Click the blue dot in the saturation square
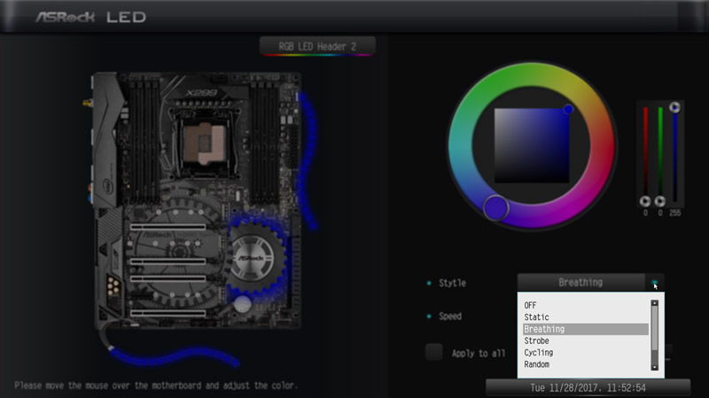 (x=568, y=109)
